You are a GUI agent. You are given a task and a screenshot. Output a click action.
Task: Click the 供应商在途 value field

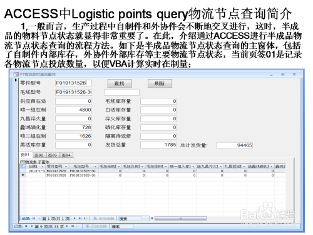pos(73,101)
